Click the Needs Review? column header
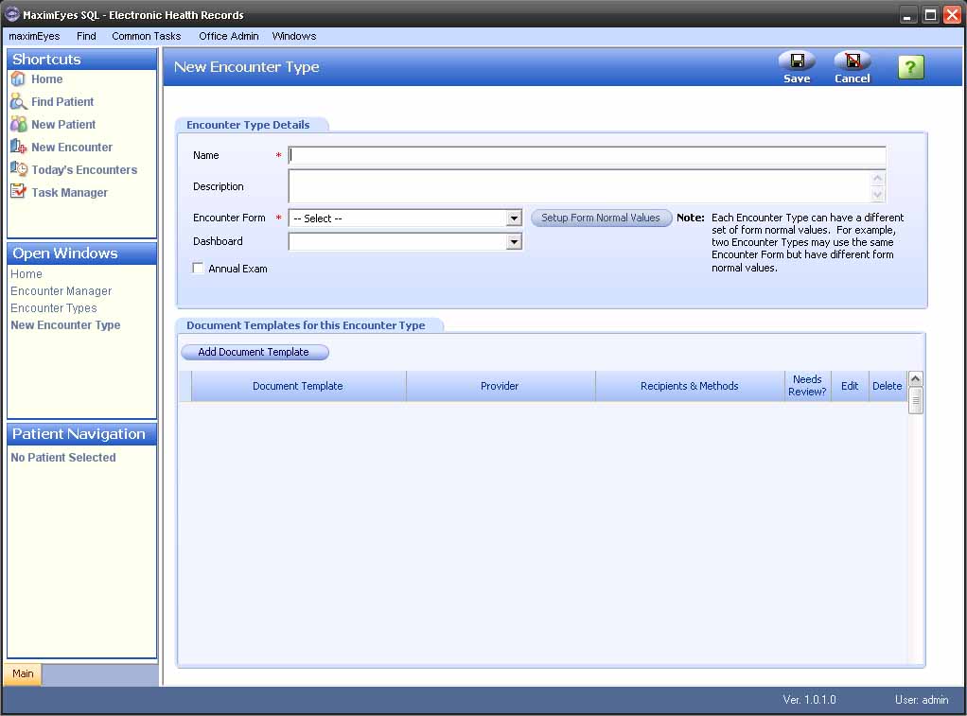The image size is (967, 716). (x=807, y=386)
